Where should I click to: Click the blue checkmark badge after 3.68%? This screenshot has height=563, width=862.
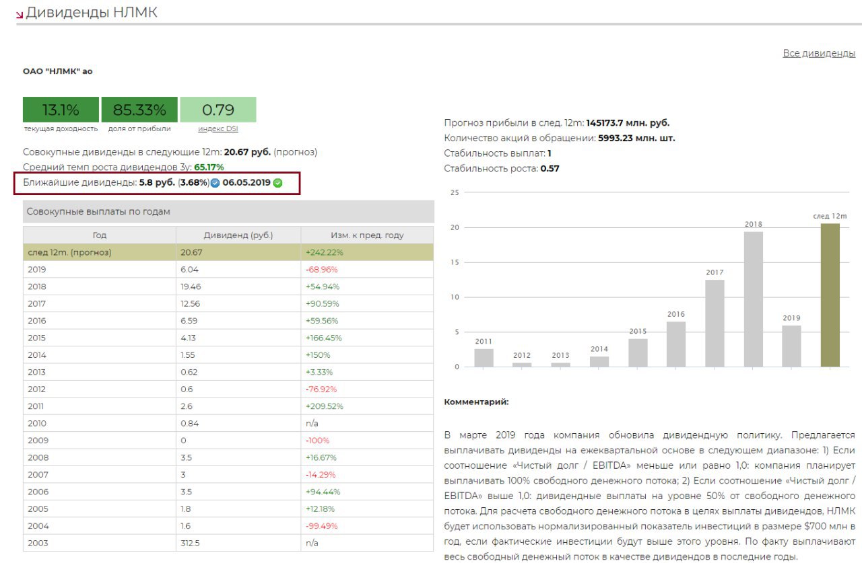coord(215,183)
